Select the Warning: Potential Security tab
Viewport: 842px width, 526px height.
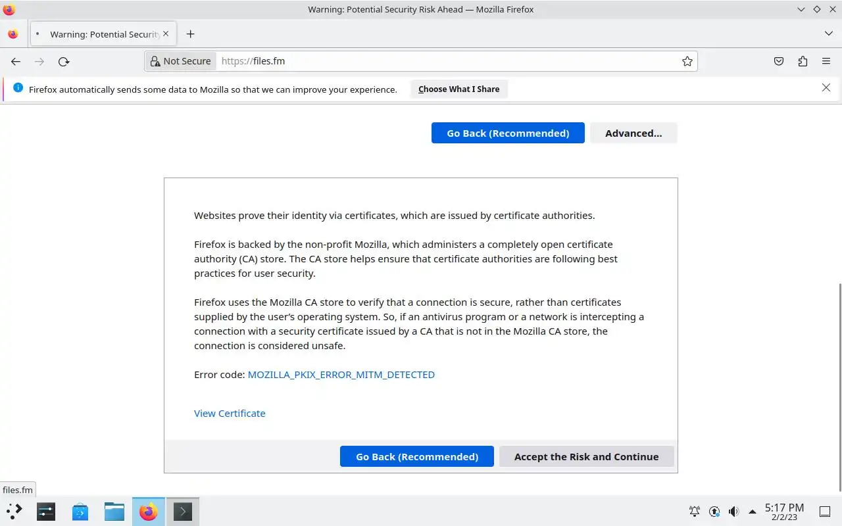click(102, 34)
